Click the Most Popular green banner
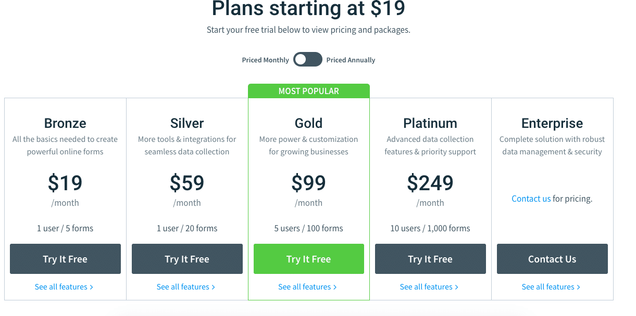This screenshot has height=316, width=636. click(309, 91)
